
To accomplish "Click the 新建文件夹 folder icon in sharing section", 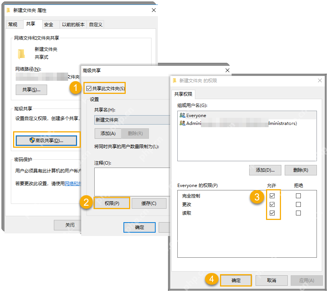I will click(x=21, y=54).
